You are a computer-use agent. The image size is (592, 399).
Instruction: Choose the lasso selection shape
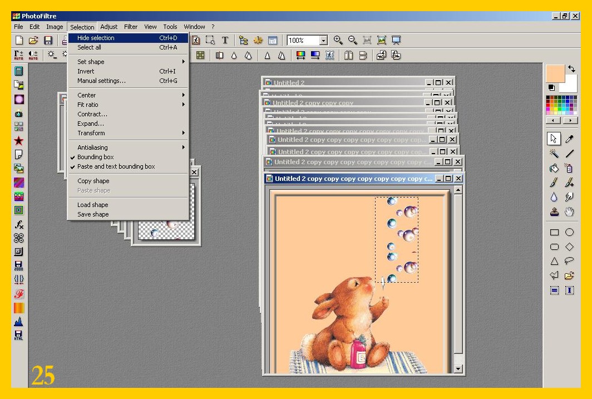[x=569, y=261]
